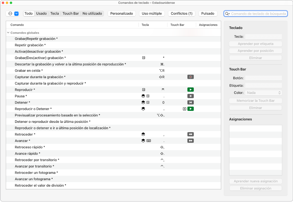Click the Detener go-to-start icon
Viewport: 293px width, 202px height.
[x=190, y=102]
